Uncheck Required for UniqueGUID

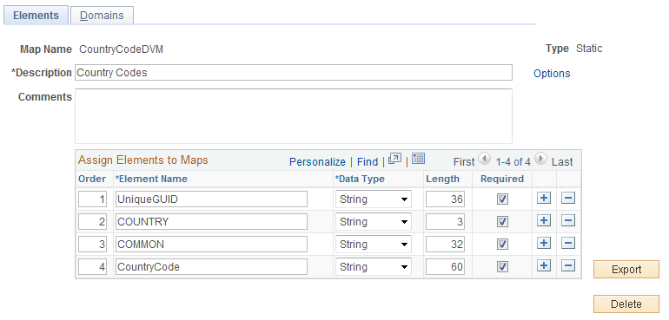[502, 199]
